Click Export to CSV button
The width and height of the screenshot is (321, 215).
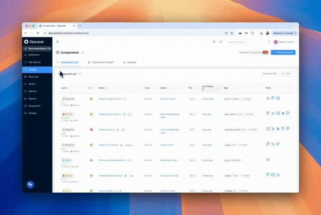[x=270, y=73]
